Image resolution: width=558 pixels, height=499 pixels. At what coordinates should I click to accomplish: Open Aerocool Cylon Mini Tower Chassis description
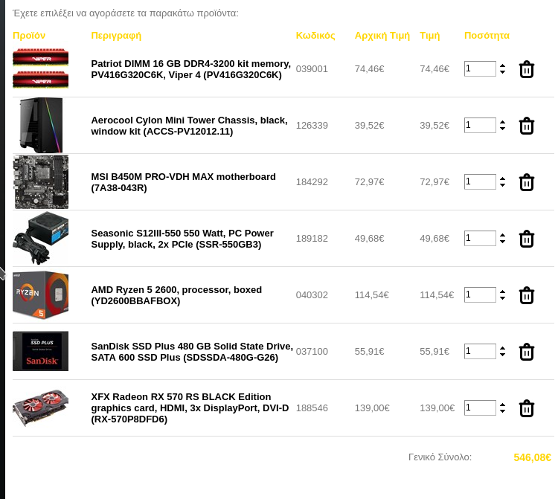pyautogui.click(x=189, y=126)
